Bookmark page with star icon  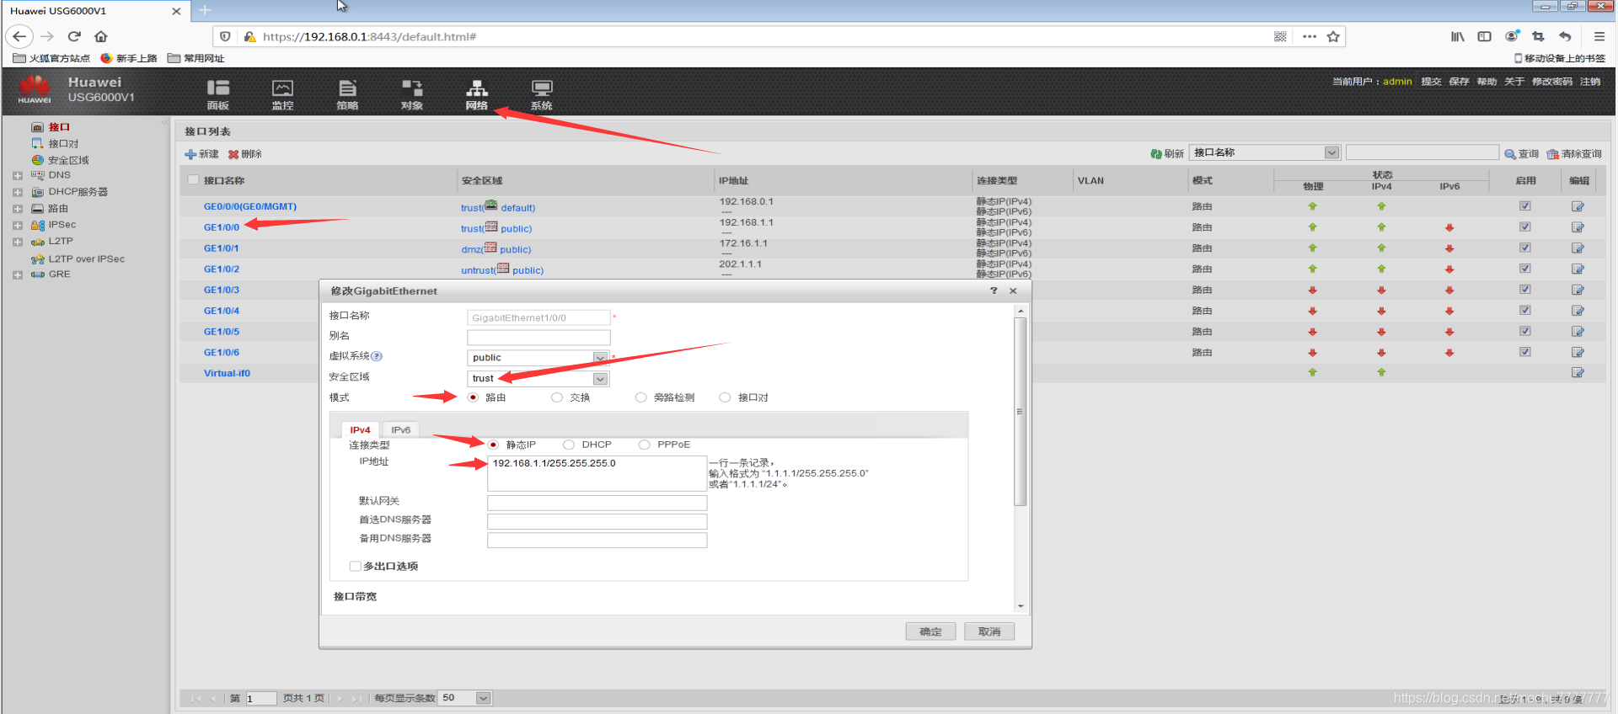pos(1333,36)
